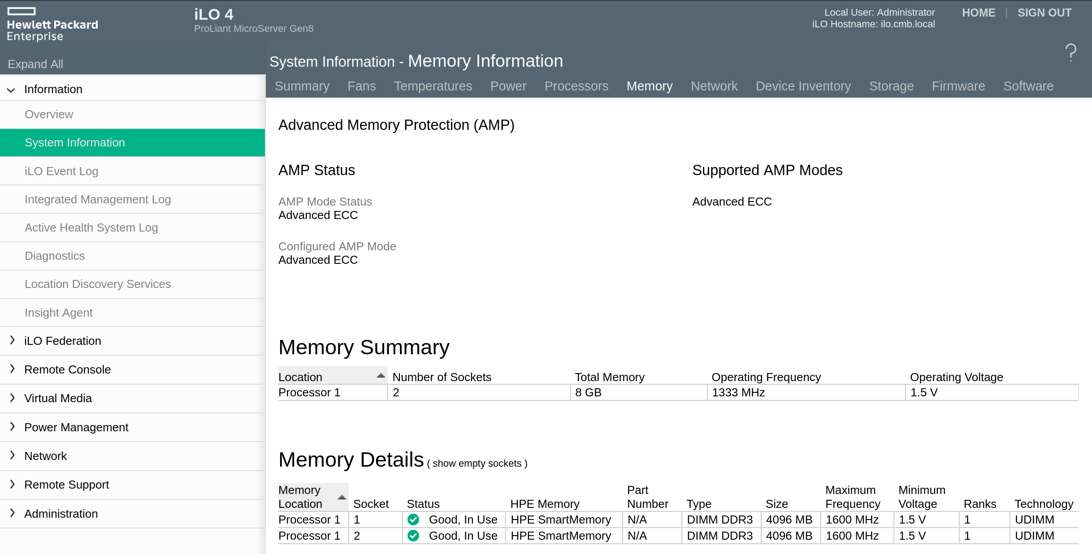Open iLO Event Log page
This screenshot has width=1092, height=554.
[61, 171]
